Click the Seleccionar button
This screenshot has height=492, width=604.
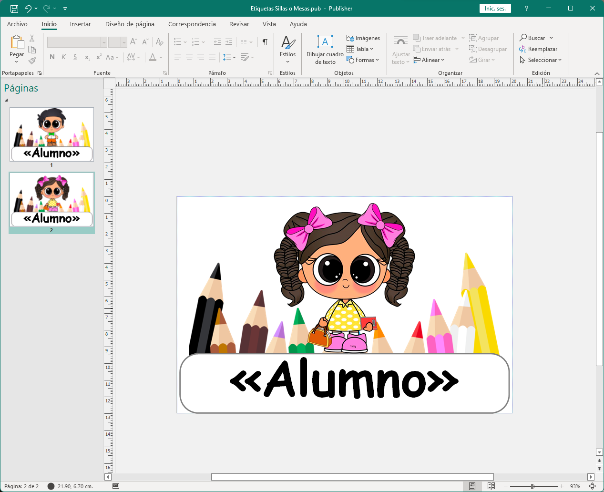click(x=541, y=60)
